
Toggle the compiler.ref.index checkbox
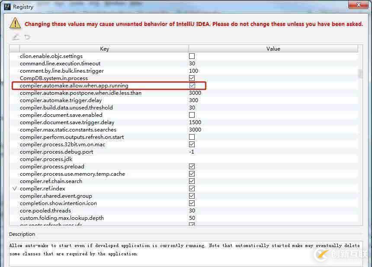click(192, 188)
